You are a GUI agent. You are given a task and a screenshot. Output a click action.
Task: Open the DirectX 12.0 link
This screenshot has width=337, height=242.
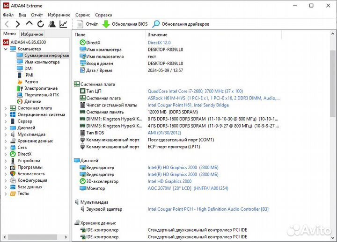pos(159,43)
